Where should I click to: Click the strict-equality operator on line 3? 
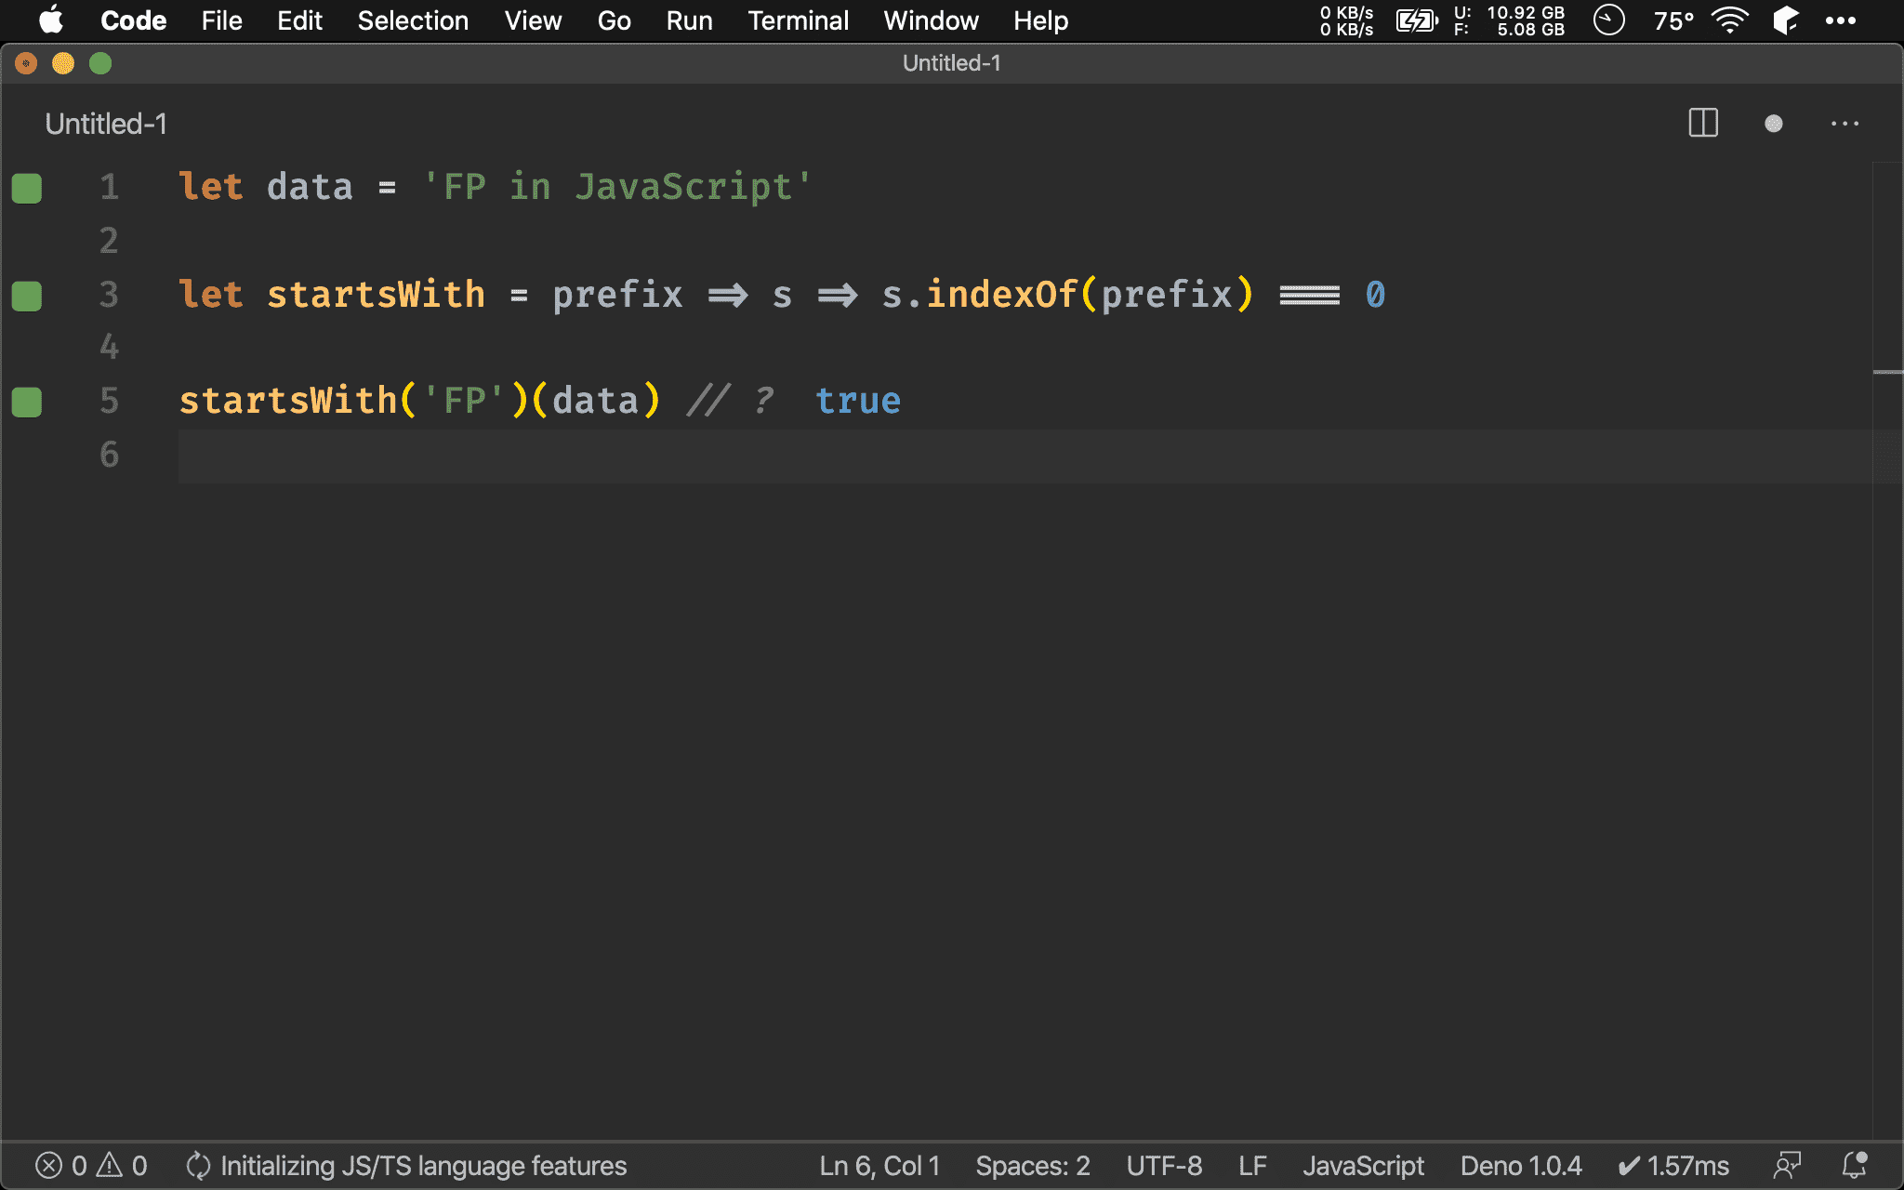point(1309,296)
